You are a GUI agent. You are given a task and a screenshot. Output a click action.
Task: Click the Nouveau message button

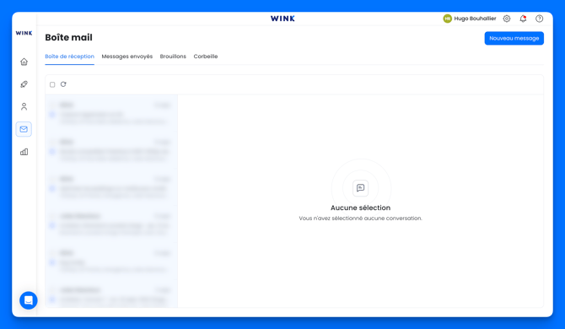514,38
